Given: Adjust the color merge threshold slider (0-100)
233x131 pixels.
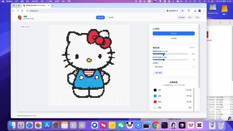Looking at the screenshot, I should [x=170, y=59].
